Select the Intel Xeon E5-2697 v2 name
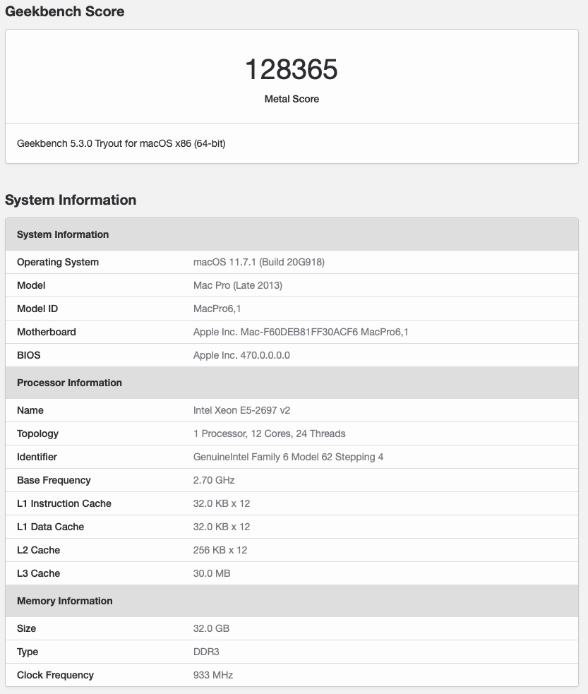 coord(241,410)
